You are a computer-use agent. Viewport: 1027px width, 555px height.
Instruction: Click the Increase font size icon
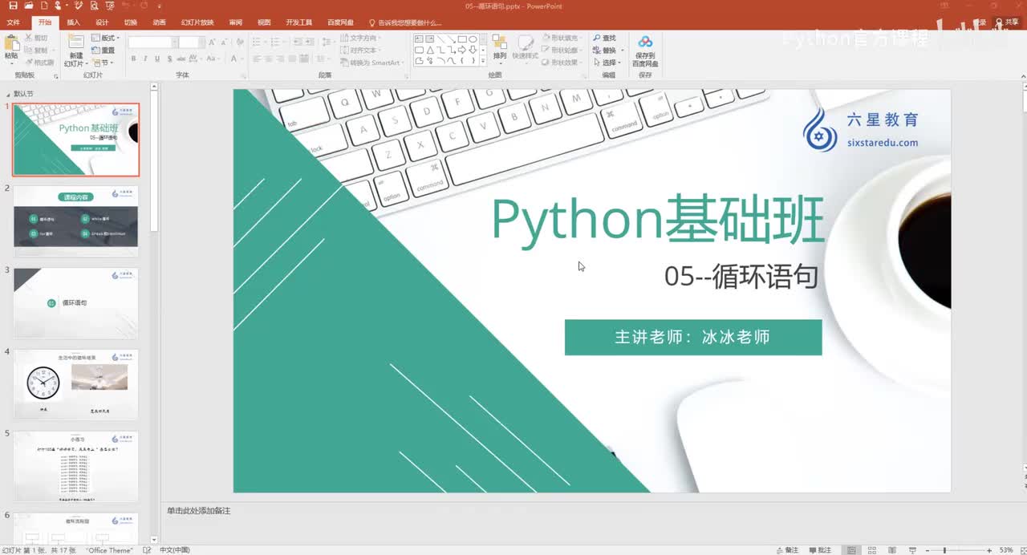point(213,41)
